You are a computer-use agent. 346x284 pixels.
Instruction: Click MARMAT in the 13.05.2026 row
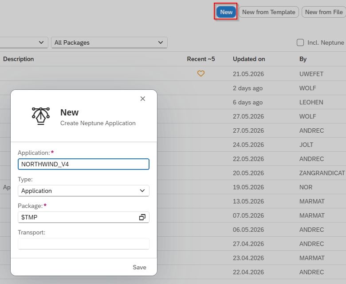click(x=312, y=201)
